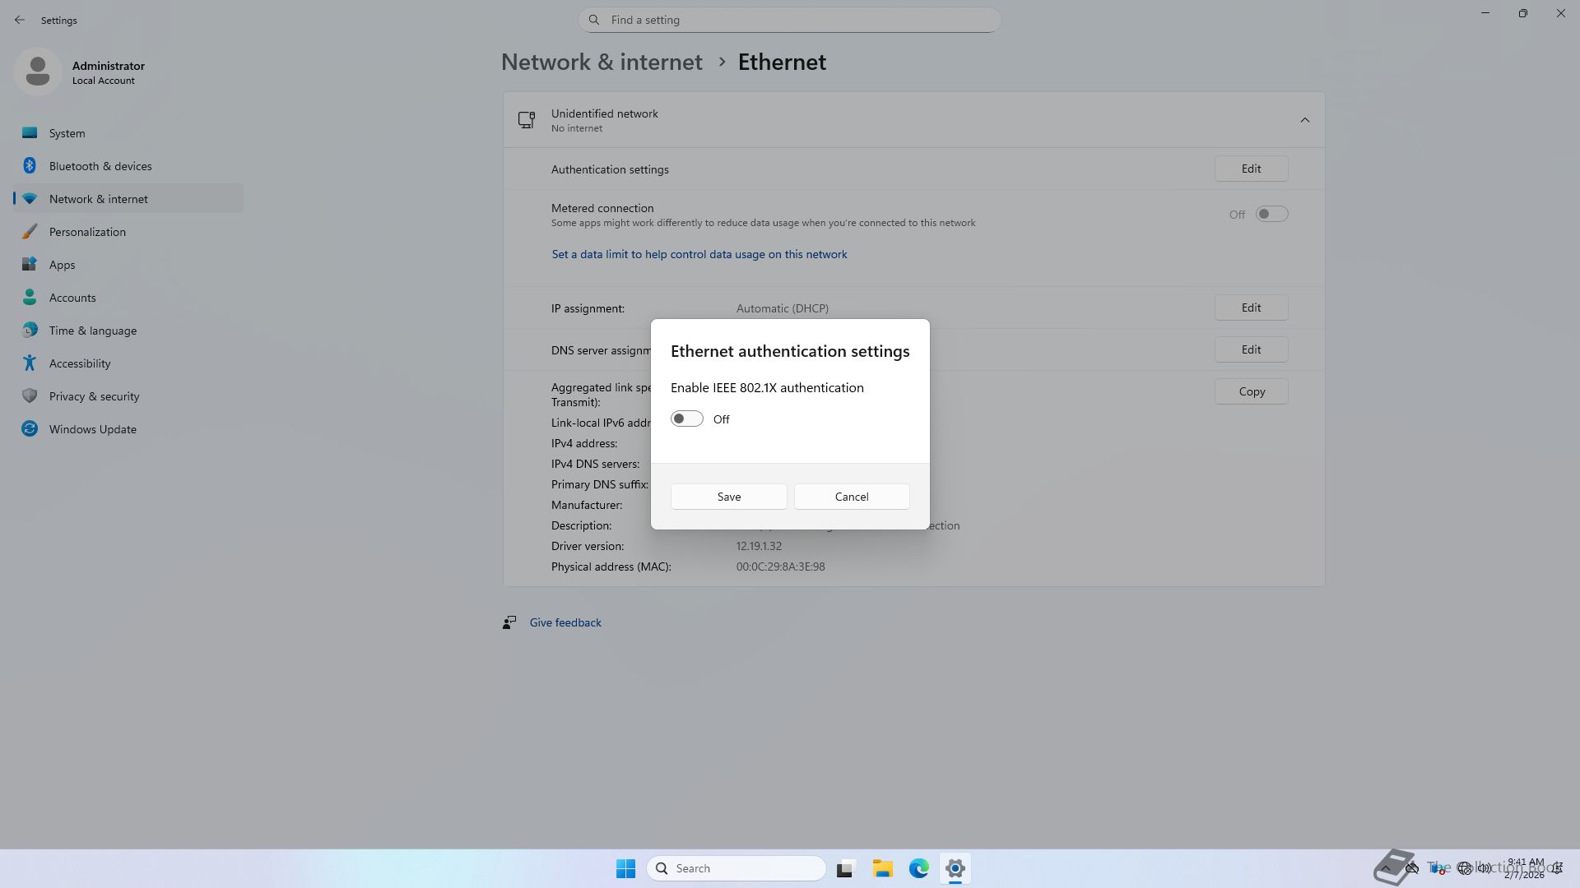Click the back arrow in Settings
Image resolution: width=1580 pixels, height=888 pixels.
click(x=20, y=20)
